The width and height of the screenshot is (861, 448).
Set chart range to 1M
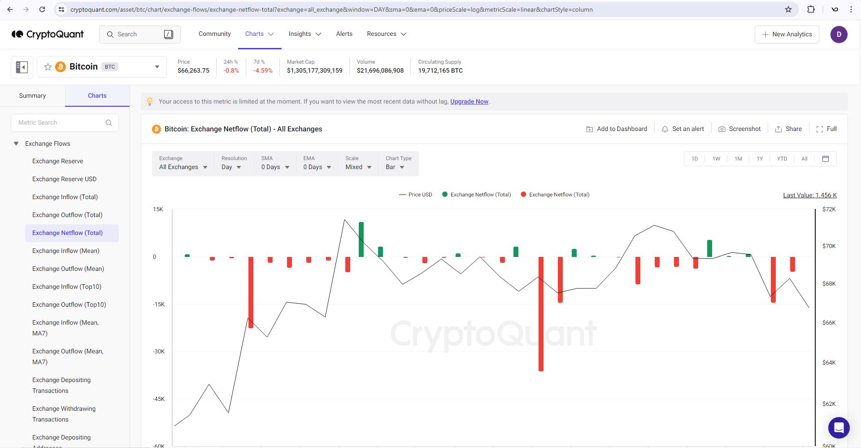coord(738,159)
